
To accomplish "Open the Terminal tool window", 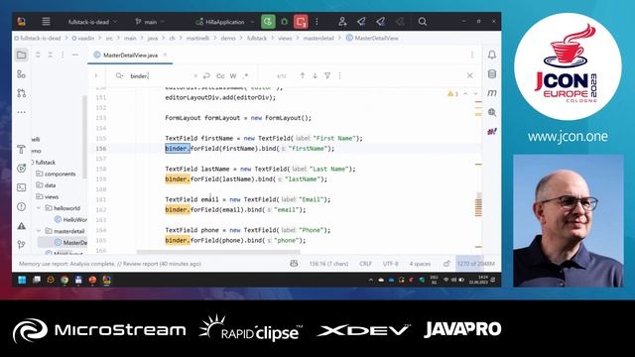I will tap(22, 187).
